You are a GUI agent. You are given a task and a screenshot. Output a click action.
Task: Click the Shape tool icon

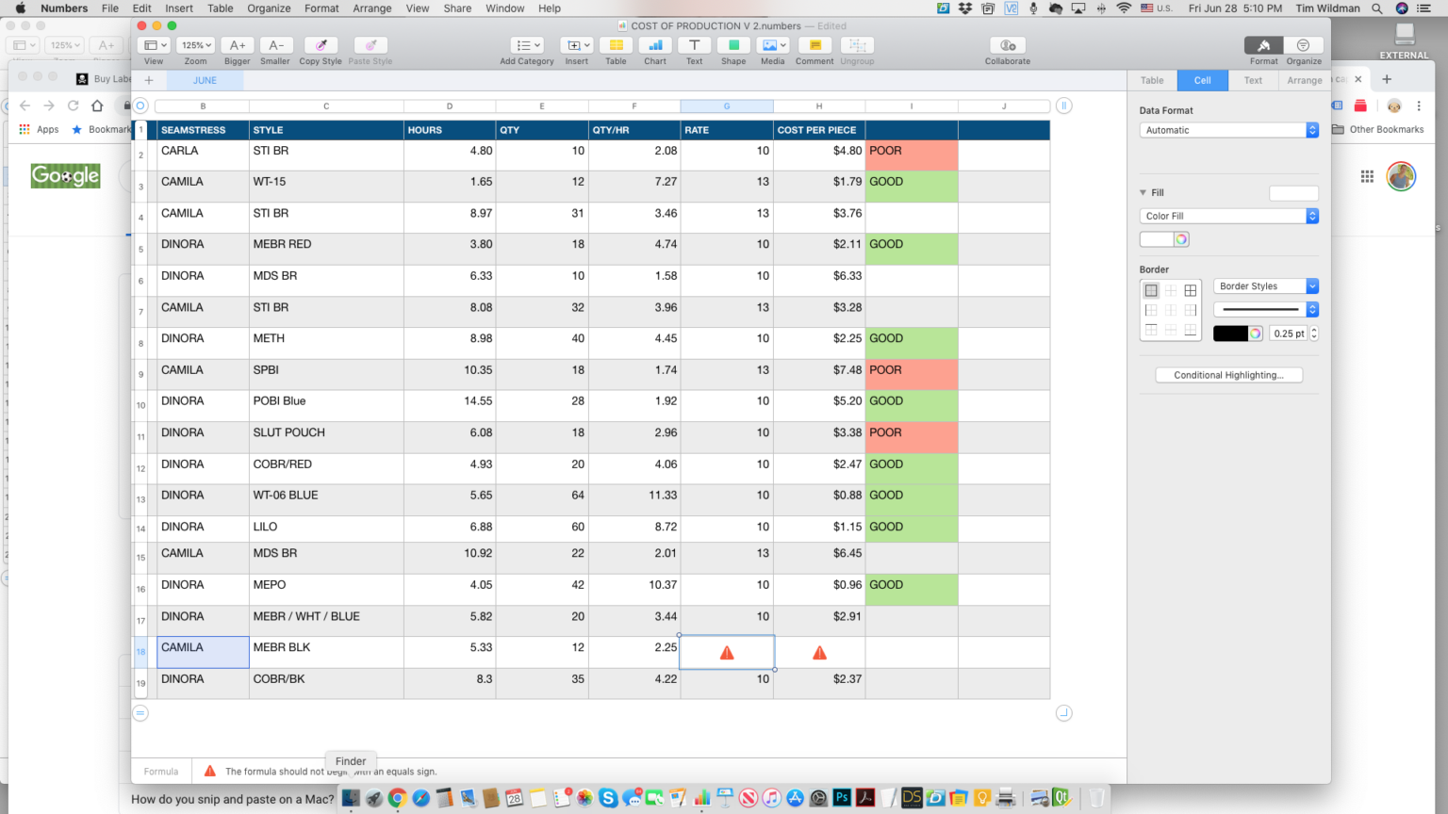(733, 46)
